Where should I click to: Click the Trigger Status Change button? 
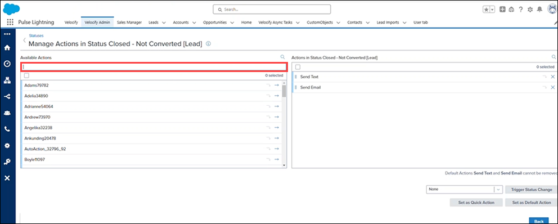(532, 190)
